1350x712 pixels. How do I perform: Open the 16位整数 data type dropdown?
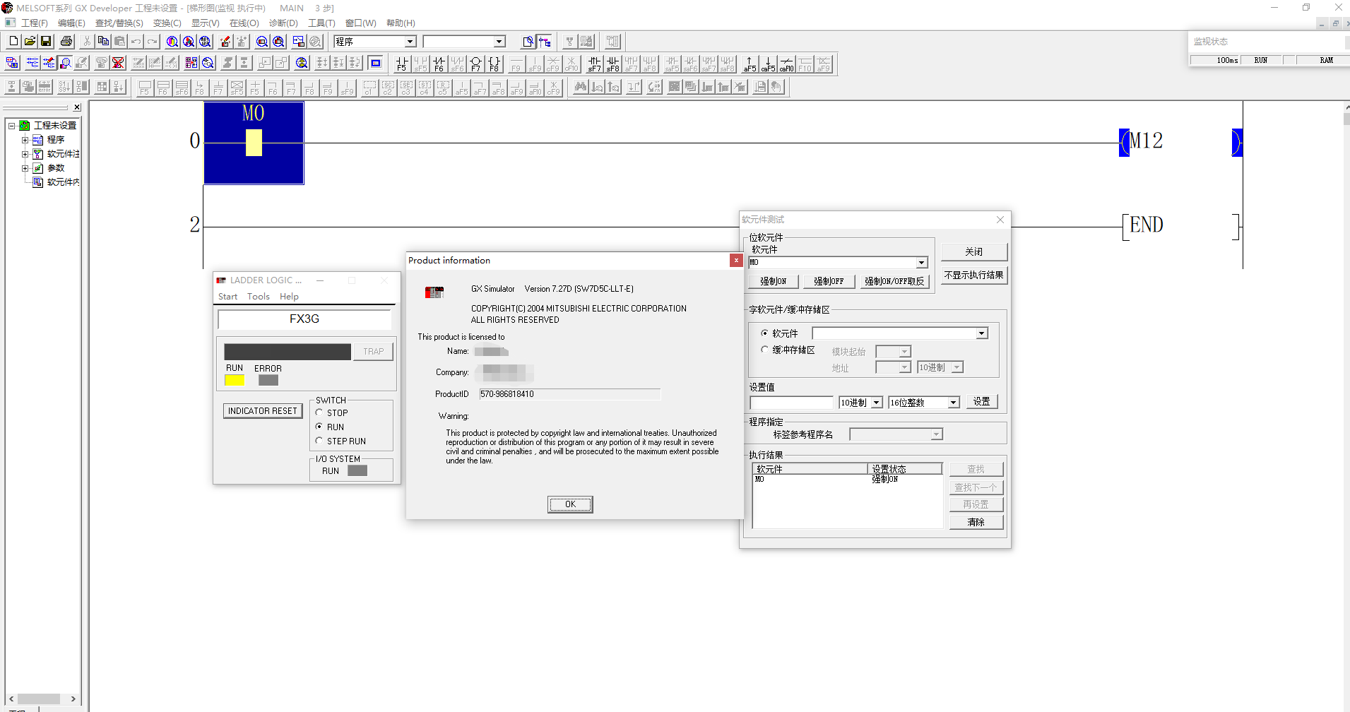click(x=953, y=403)
